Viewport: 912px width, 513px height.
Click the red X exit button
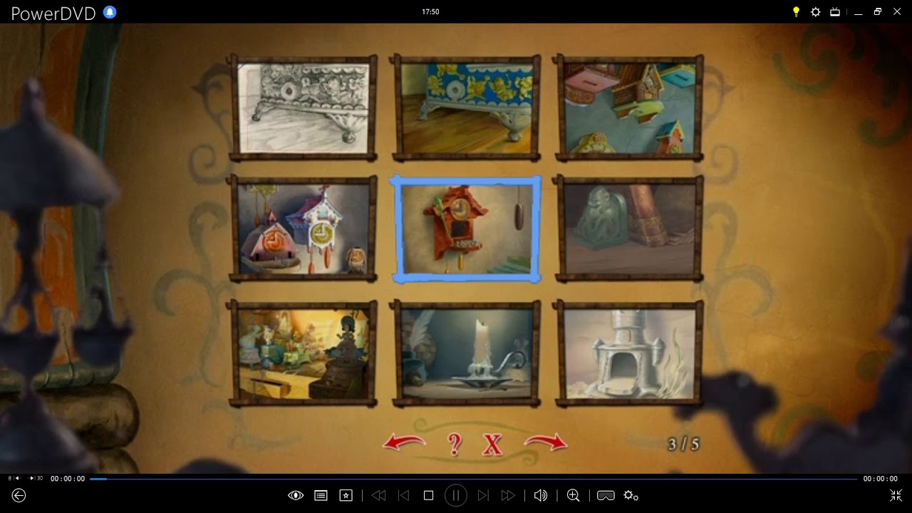pos(492,444)
